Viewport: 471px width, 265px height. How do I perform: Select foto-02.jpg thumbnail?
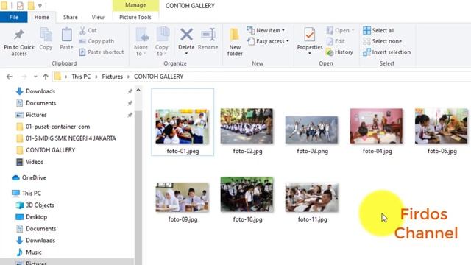[247, 126]
